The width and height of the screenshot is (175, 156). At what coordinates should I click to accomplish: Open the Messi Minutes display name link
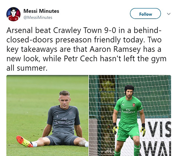point(41,11)
